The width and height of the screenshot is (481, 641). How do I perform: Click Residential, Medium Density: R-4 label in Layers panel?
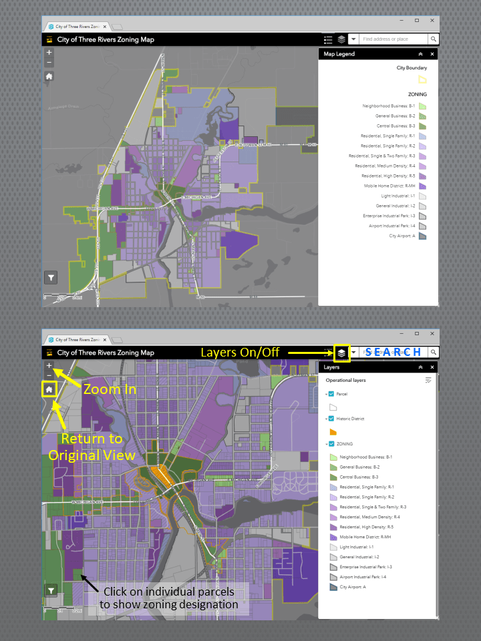[369, 517]
